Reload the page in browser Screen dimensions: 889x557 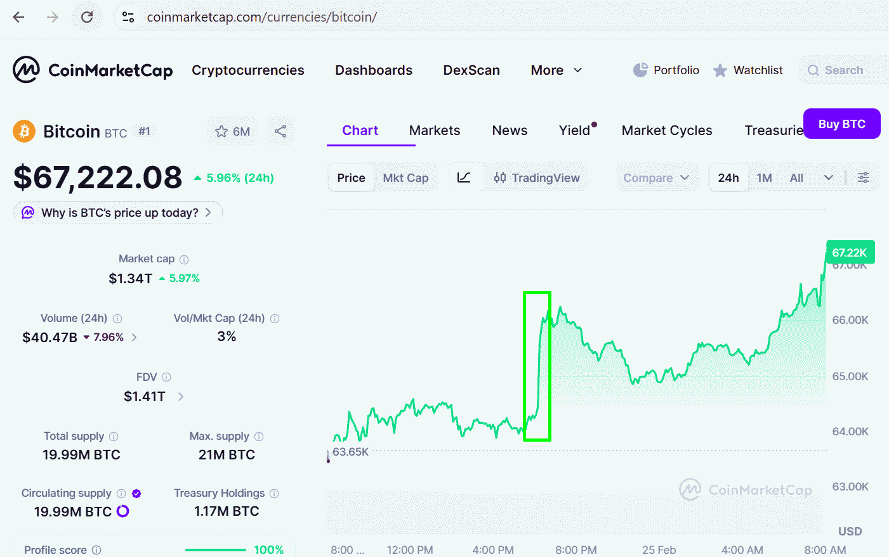[87, 17]
